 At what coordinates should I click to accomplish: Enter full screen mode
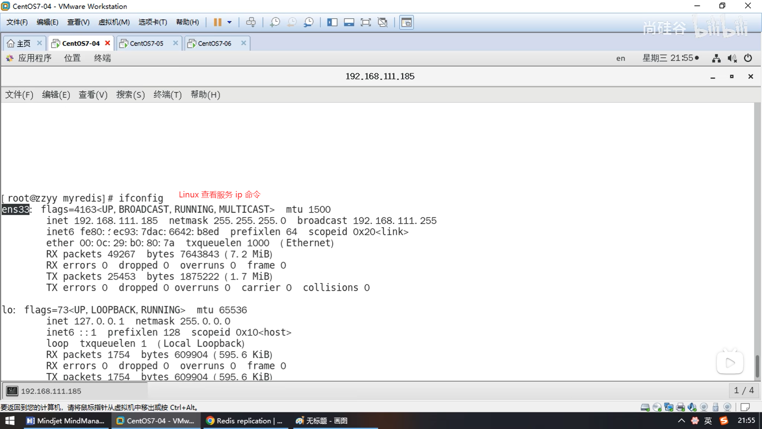point(366,22)
